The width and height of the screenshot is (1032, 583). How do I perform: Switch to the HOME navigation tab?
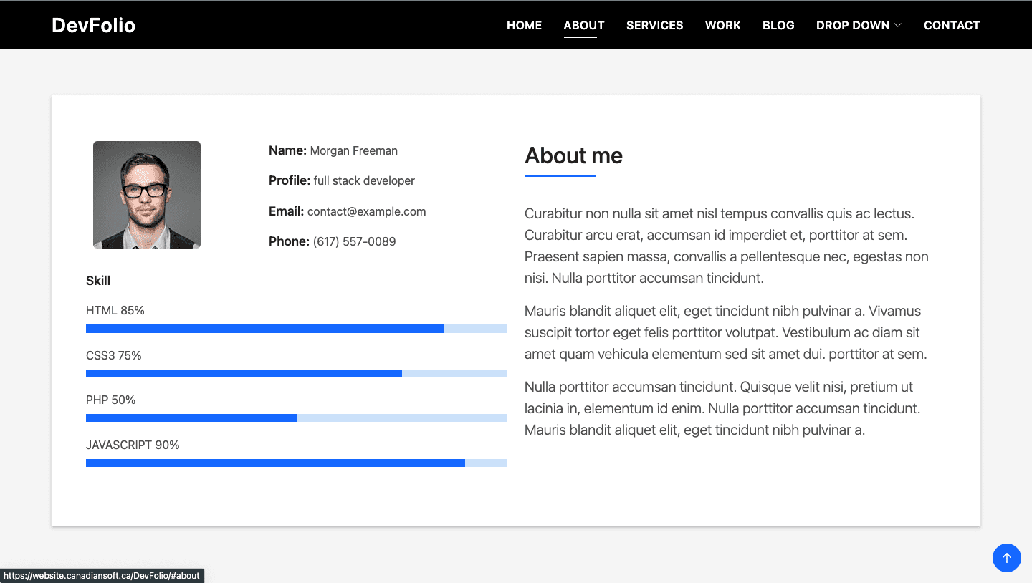tap(524, 24)
